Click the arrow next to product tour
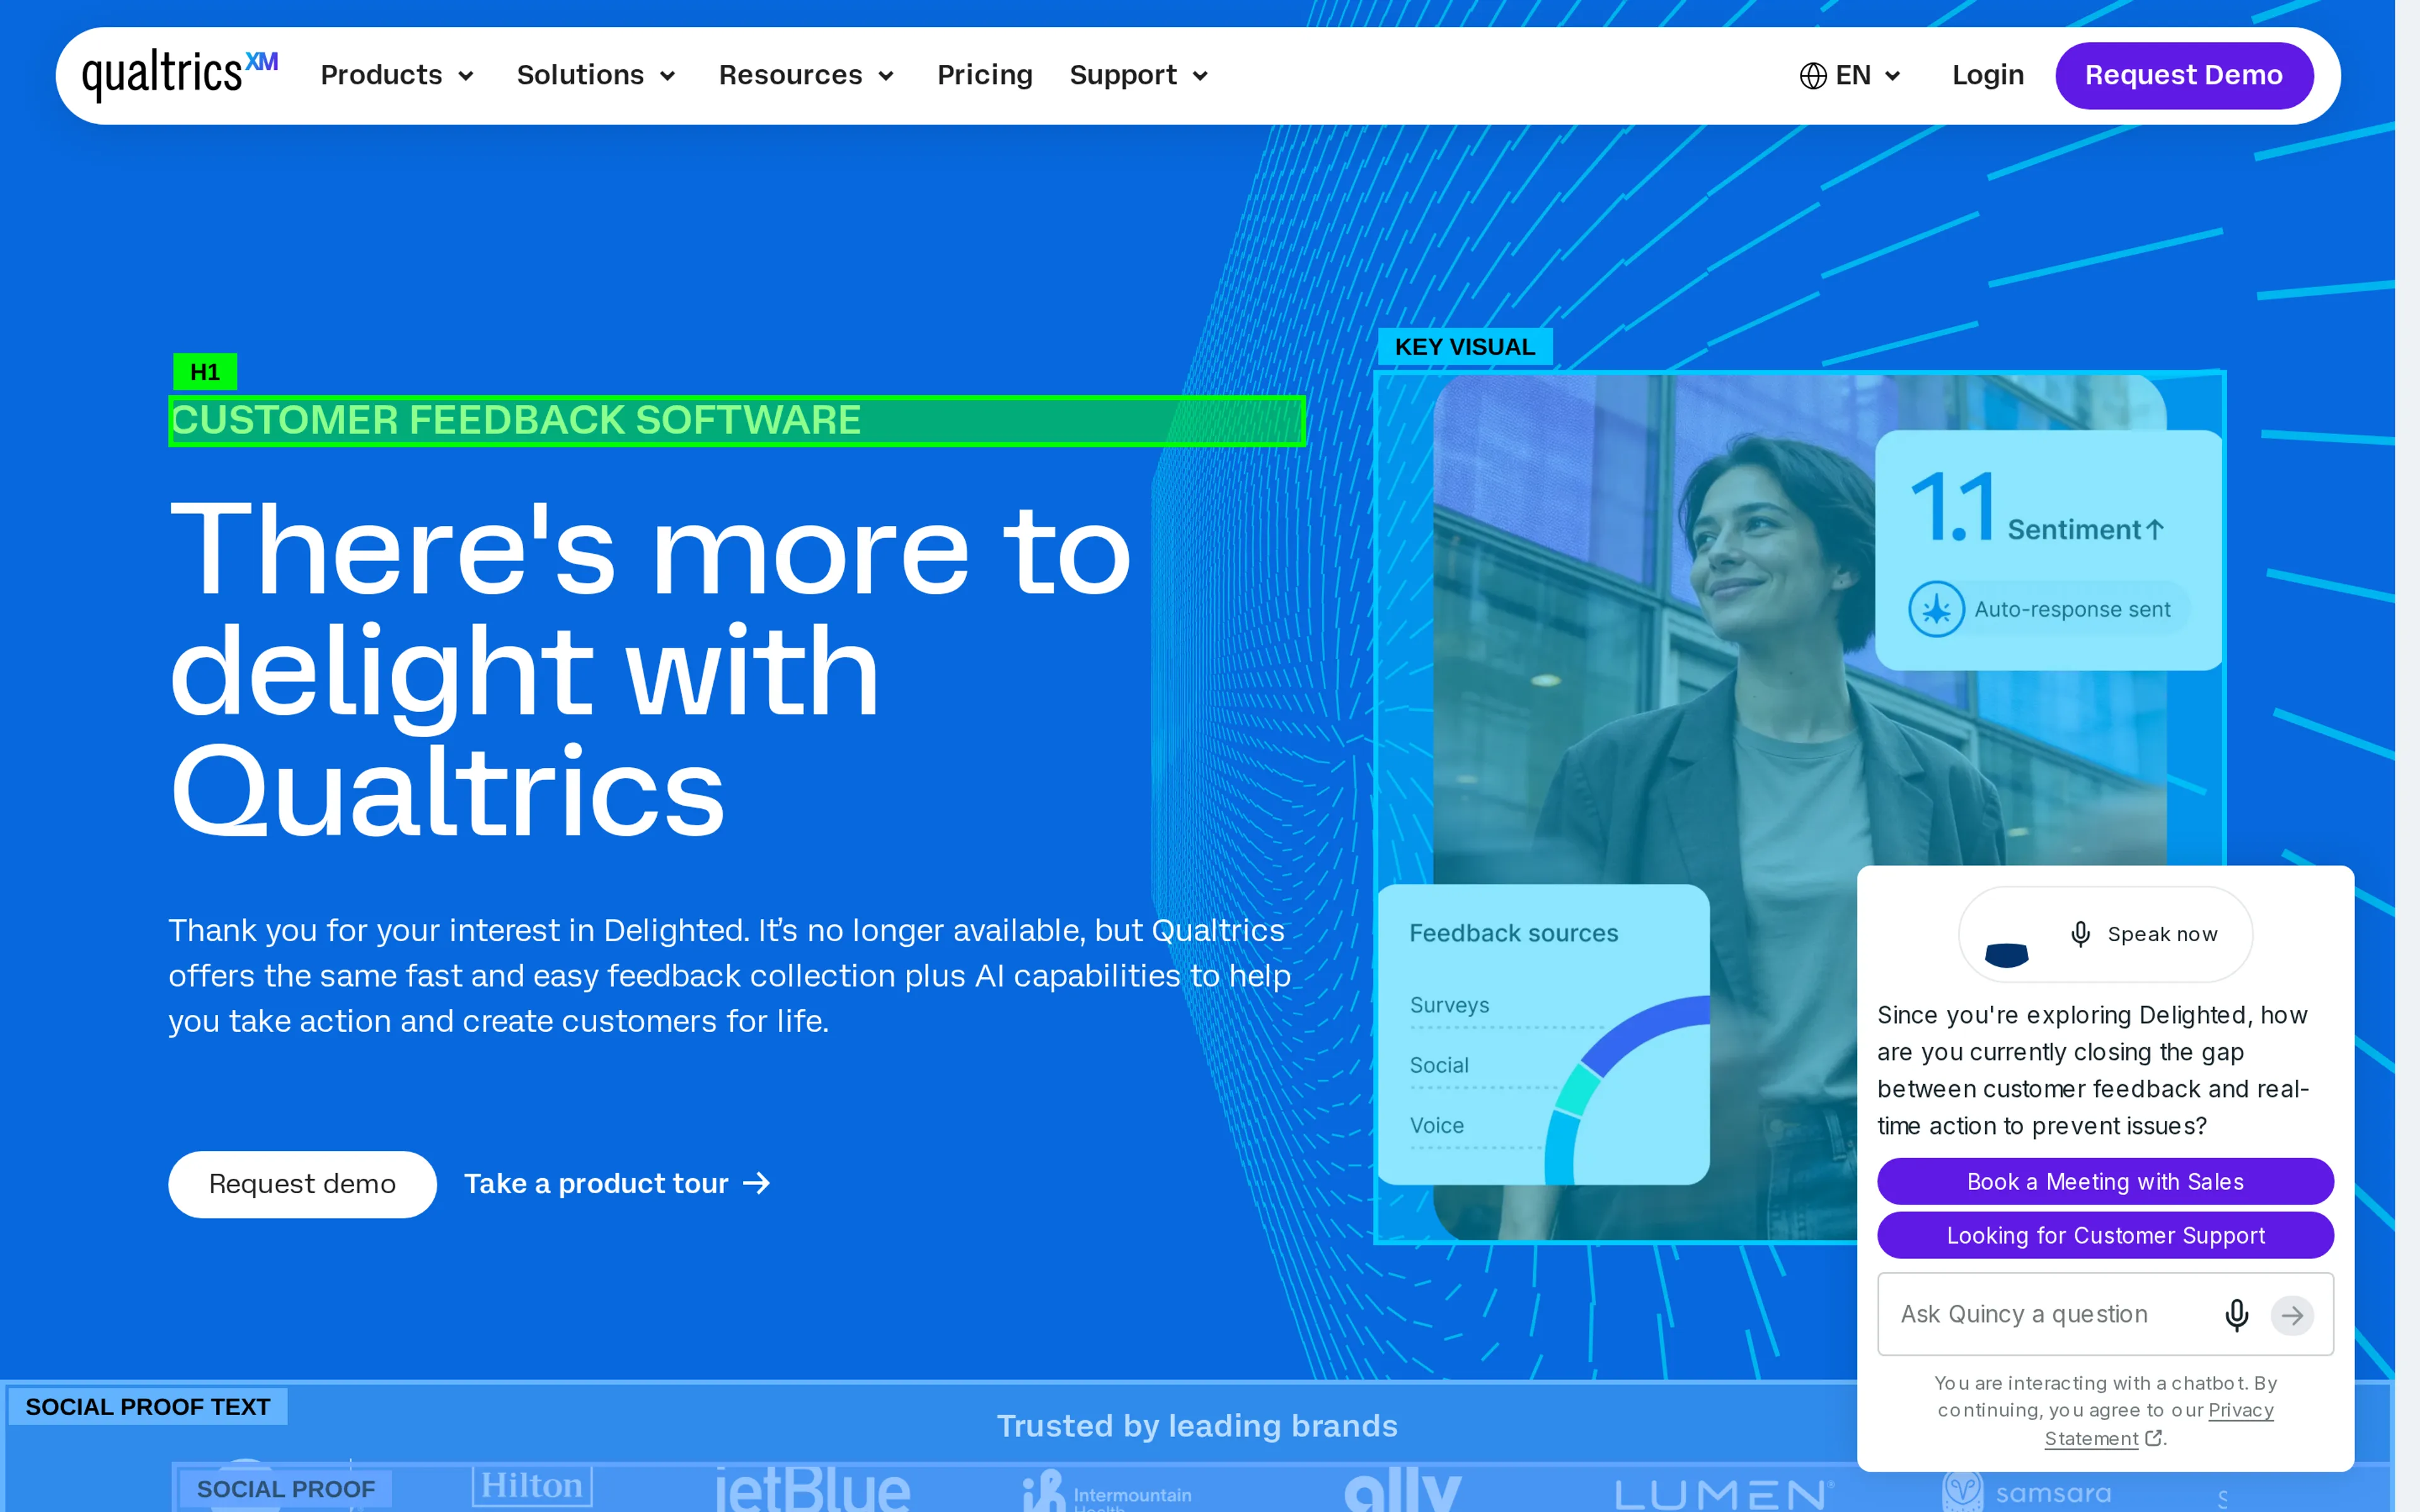This screenshot has height=1512, width=2420. tap(757, 1184)
